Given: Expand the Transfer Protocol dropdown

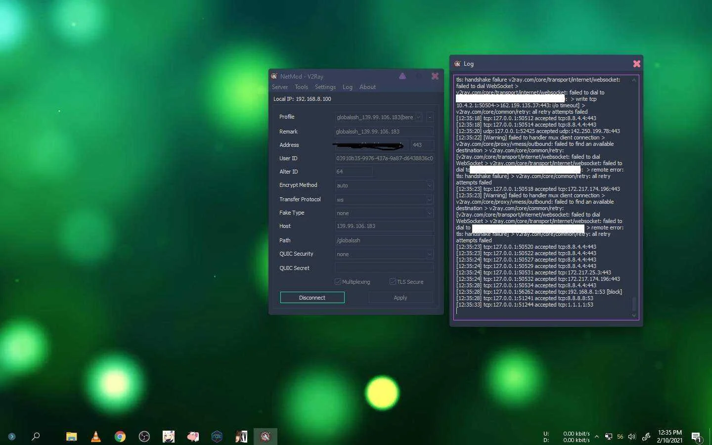Looking at the screenshot, I should (429, 200).
